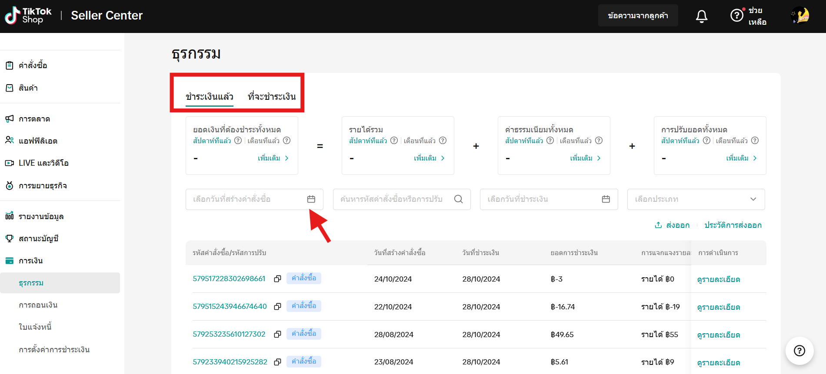826x374 pixels.
Task: Click the notification bell icon
Action: (701, 16)
